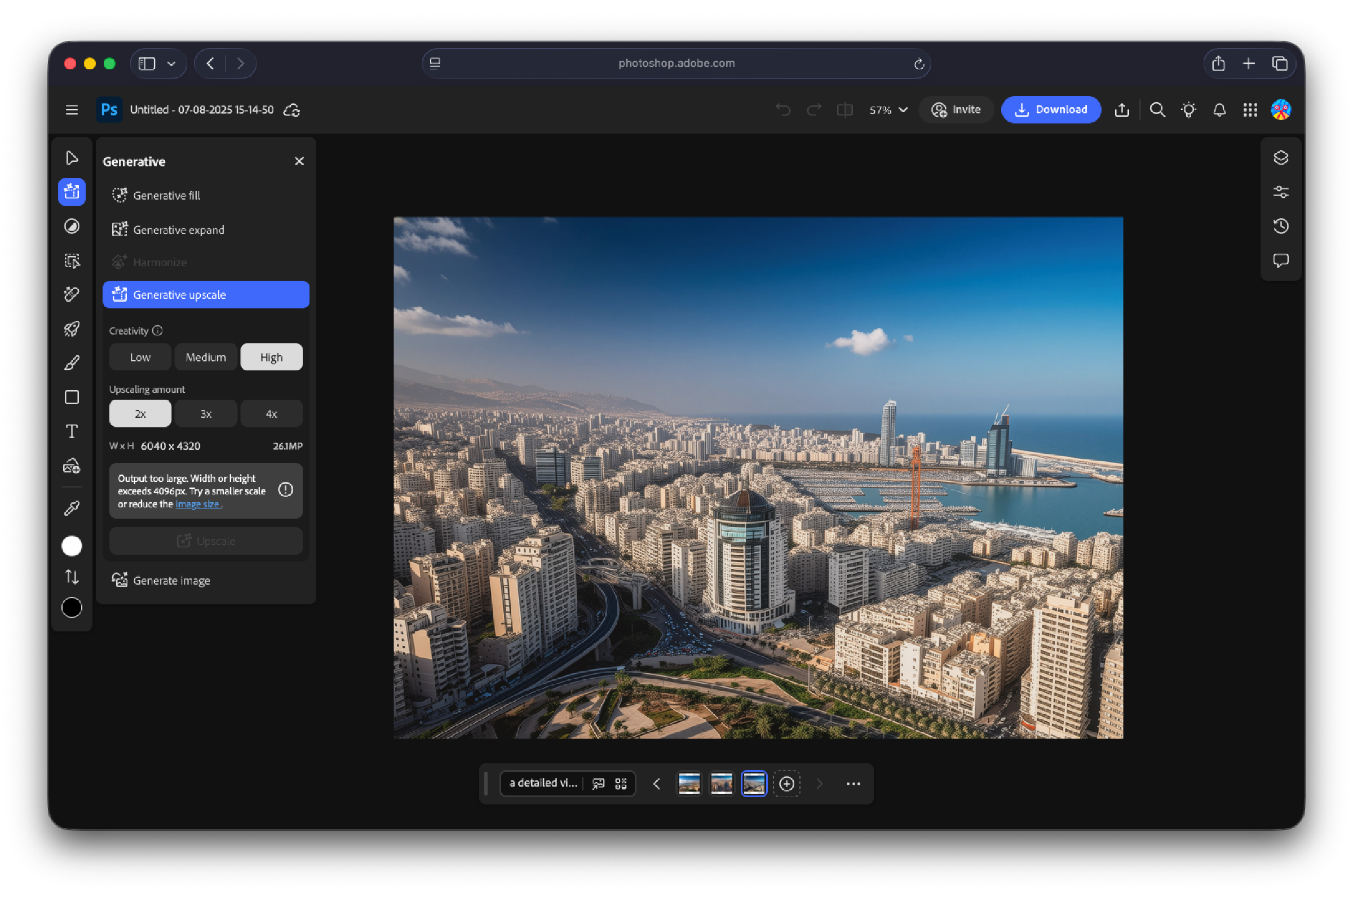Open the zoom level 57% dropdown
This screenshot has height=902, width=1353.
[887, 109]
